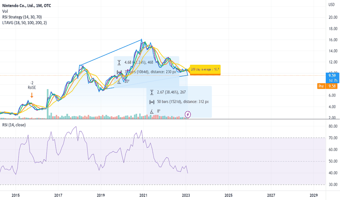Click the 200 day average : 10.7 label
Screen dimensions: 340x200
(x=205, y=69)
